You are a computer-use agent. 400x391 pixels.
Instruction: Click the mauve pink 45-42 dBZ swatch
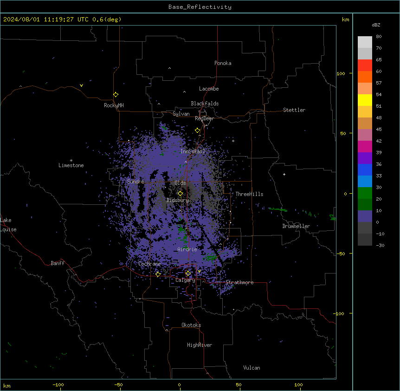(x=365, y=135)
